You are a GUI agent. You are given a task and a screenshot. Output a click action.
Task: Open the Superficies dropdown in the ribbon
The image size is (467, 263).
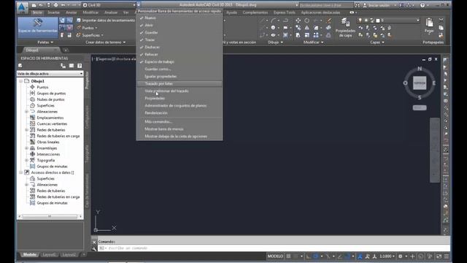[x=90, y=35]
